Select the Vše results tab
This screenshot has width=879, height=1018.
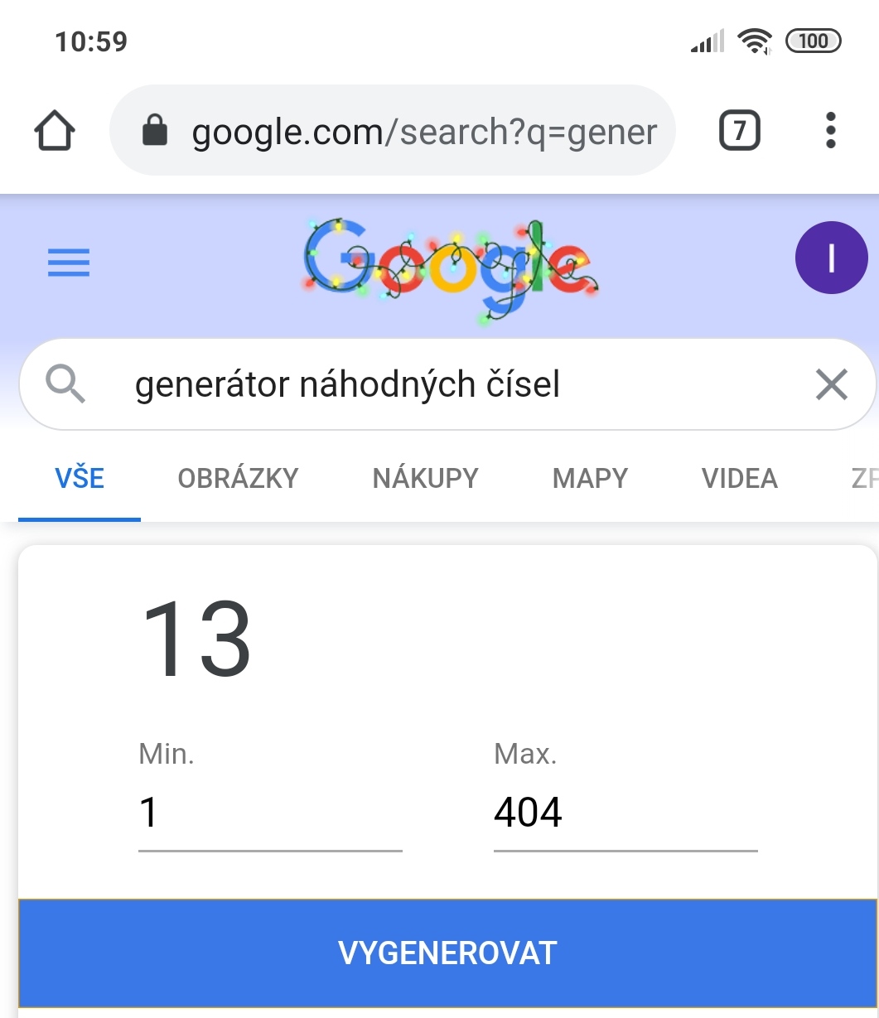click(x=80, y=479)
